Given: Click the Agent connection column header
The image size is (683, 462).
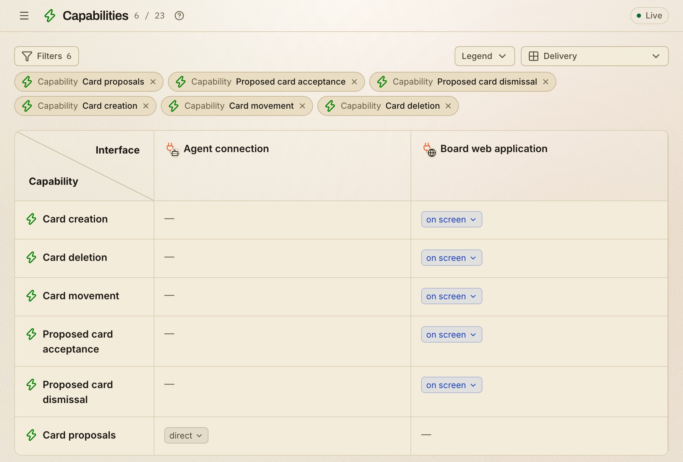Looking at the screenshot, I should tap(226, 149).
